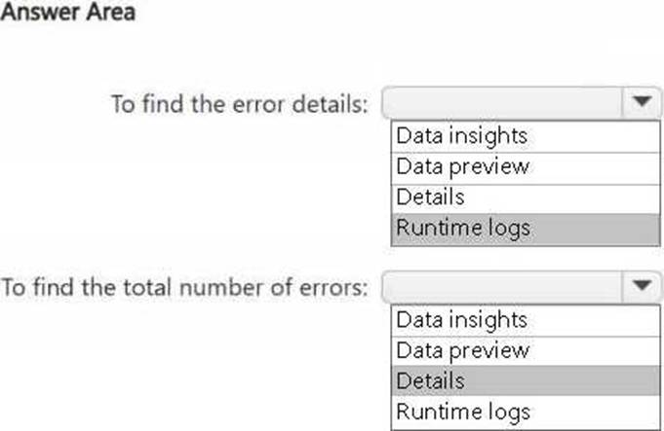Image resolution: width=664 pixels, height=431 pixels.
Task: Select Data insights for total number of errors
Action: [x=526, y=321]
